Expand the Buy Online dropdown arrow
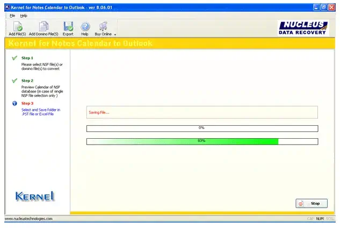Screen dimensions: 340x228 click(115, 34)
